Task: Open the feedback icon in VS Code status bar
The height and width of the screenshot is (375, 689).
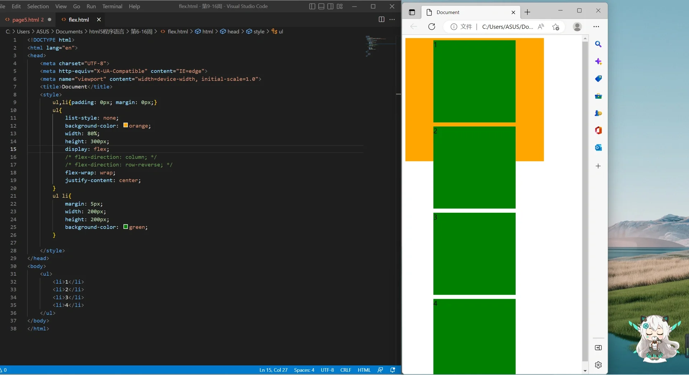Action: [380, 370]
